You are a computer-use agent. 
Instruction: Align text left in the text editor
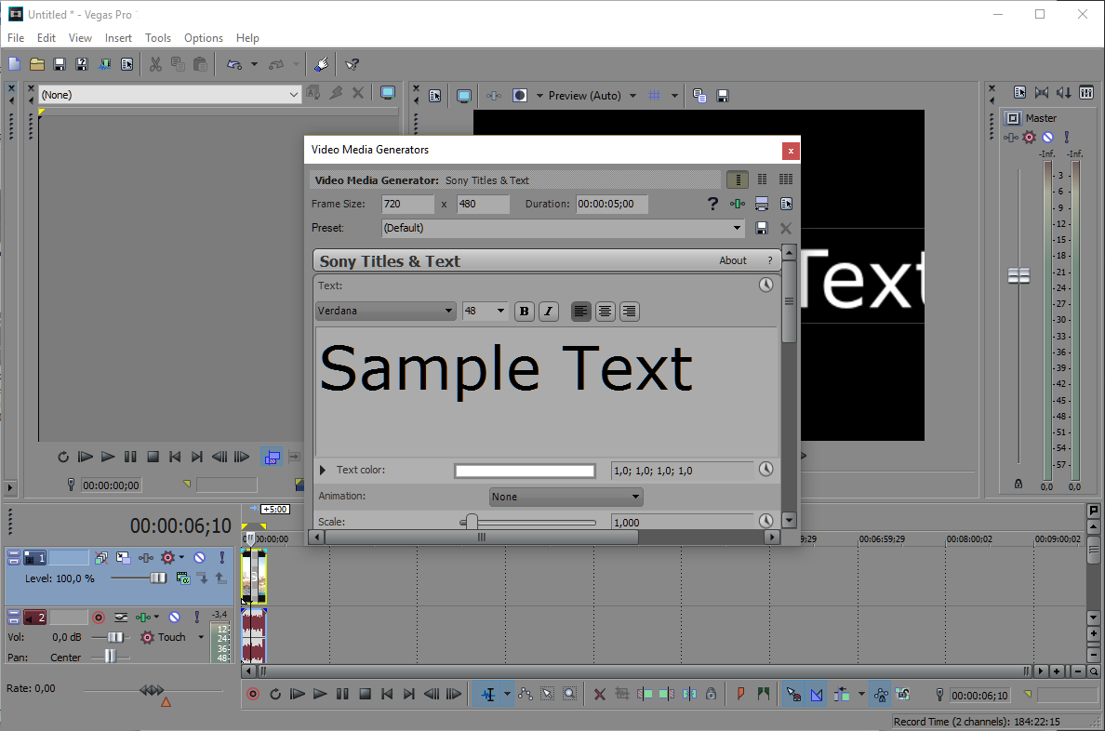(580, 311)
